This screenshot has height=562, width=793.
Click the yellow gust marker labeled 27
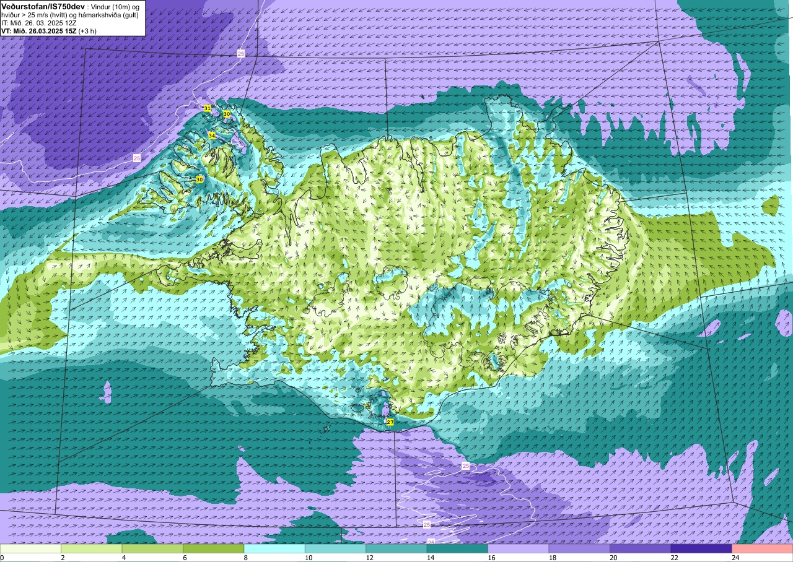(x=390, y=422)
